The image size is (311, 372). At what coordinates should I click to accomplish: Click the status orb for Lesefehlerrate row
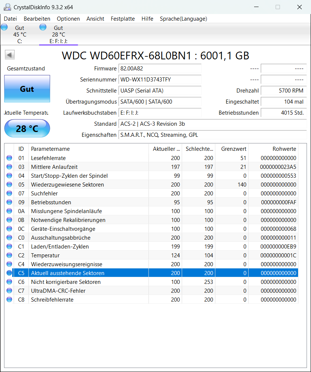(9, 158)
